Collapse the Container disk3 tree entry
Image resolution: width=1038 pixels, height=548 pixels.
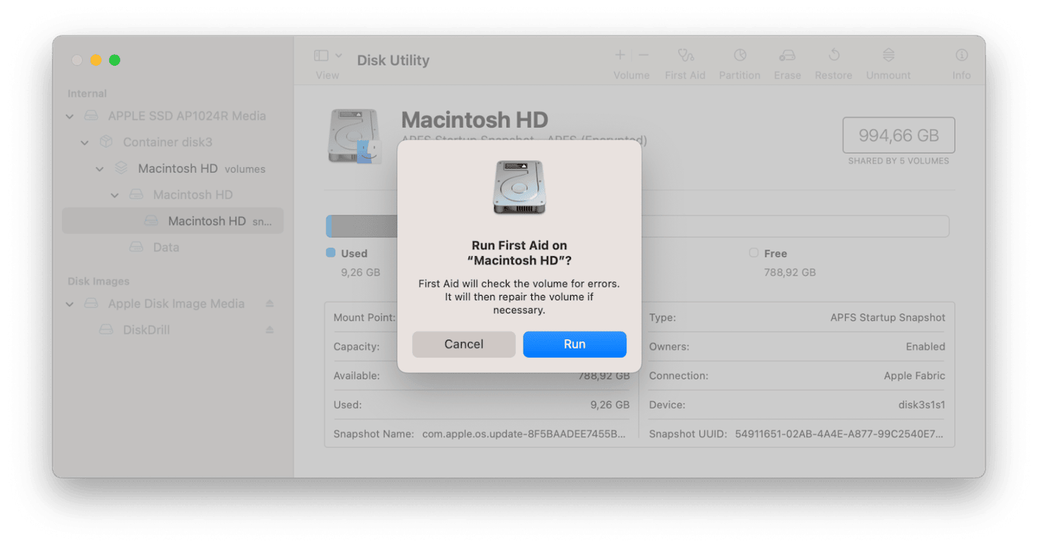pos(84,142)
